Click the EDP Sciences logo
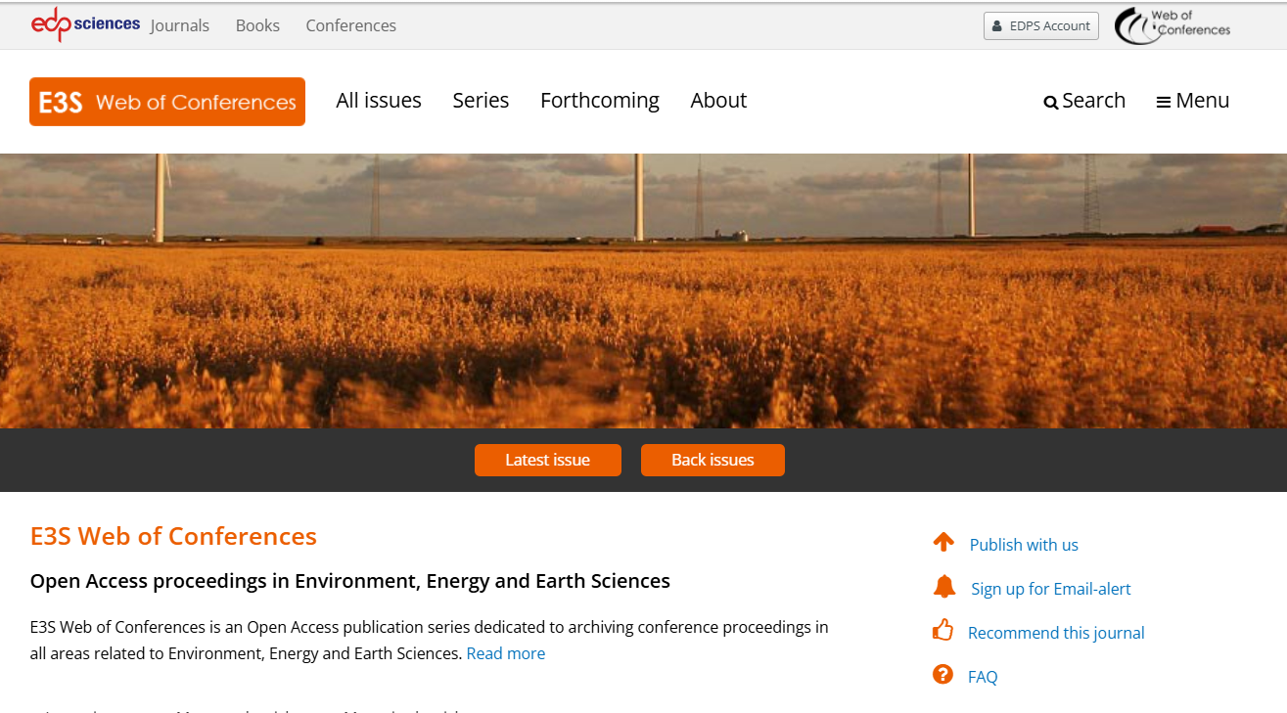This screenshot has height=713, width=1287. (x=85, y=24)
